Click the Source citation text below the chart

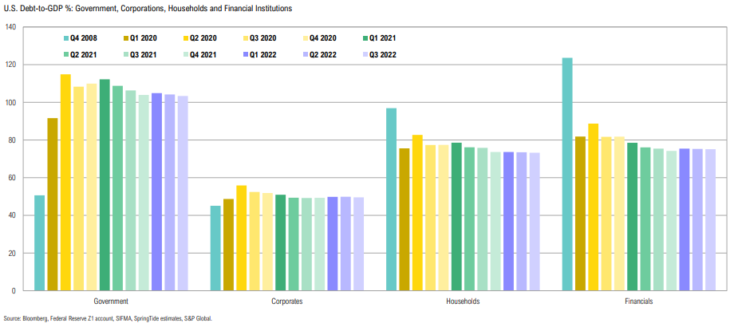109,317
